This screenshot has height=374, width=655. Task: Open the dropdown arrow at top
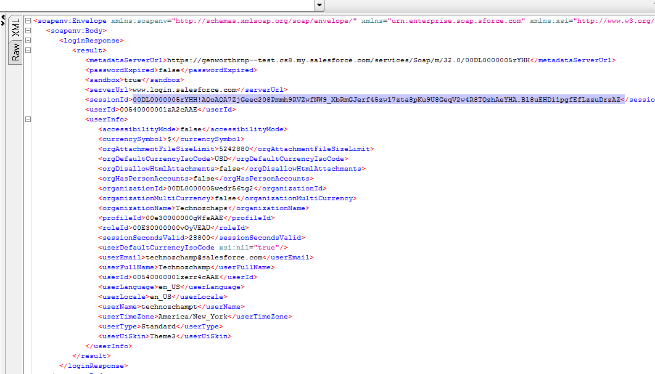[319, 6]
